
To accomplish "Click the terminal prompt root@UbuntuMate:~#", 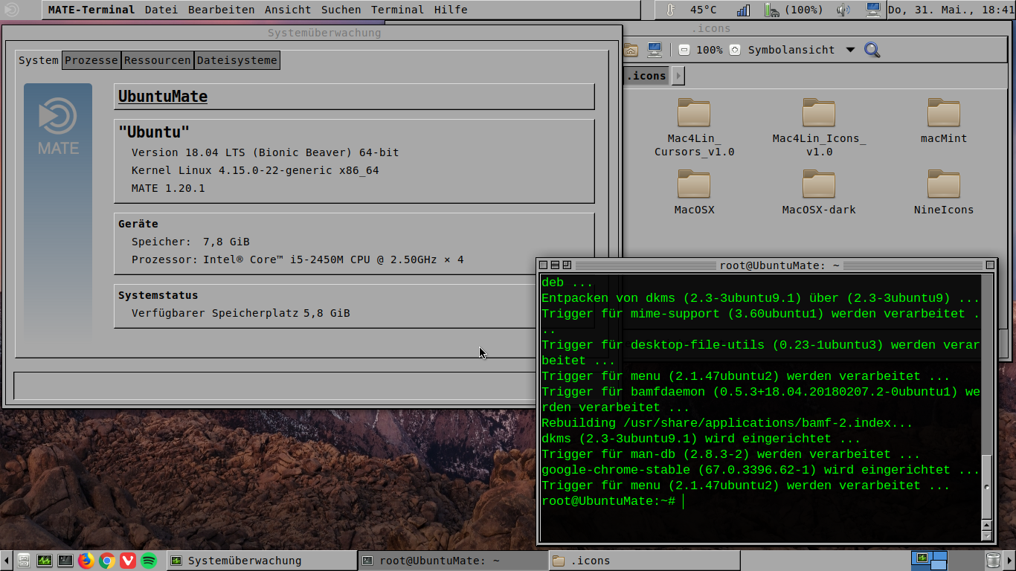I will coord(608,501).
